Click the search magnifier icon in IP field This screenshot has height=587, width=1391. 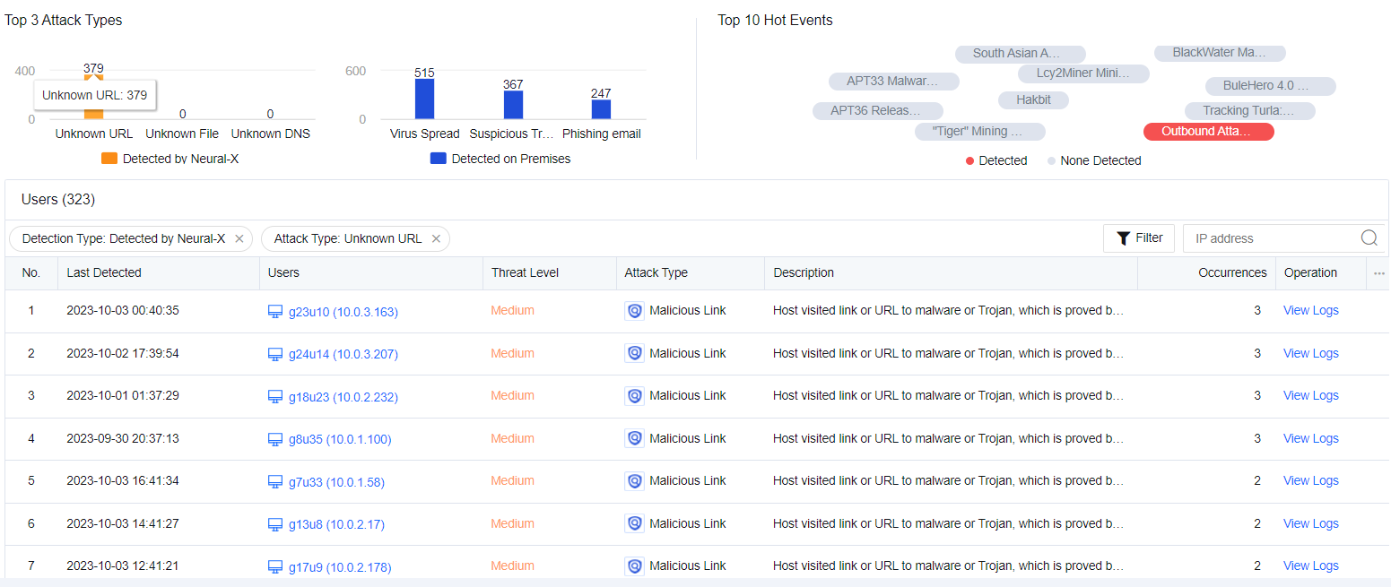[x=1369, y=238]
